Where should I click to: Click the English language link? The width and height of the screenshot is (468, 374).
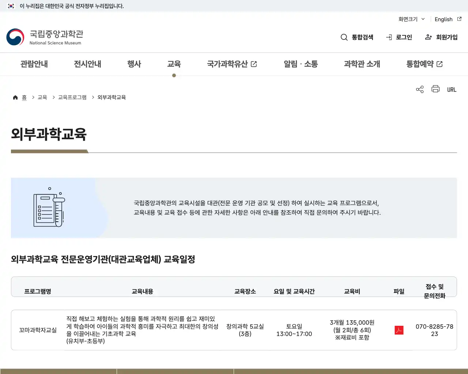tap(443, 19)
